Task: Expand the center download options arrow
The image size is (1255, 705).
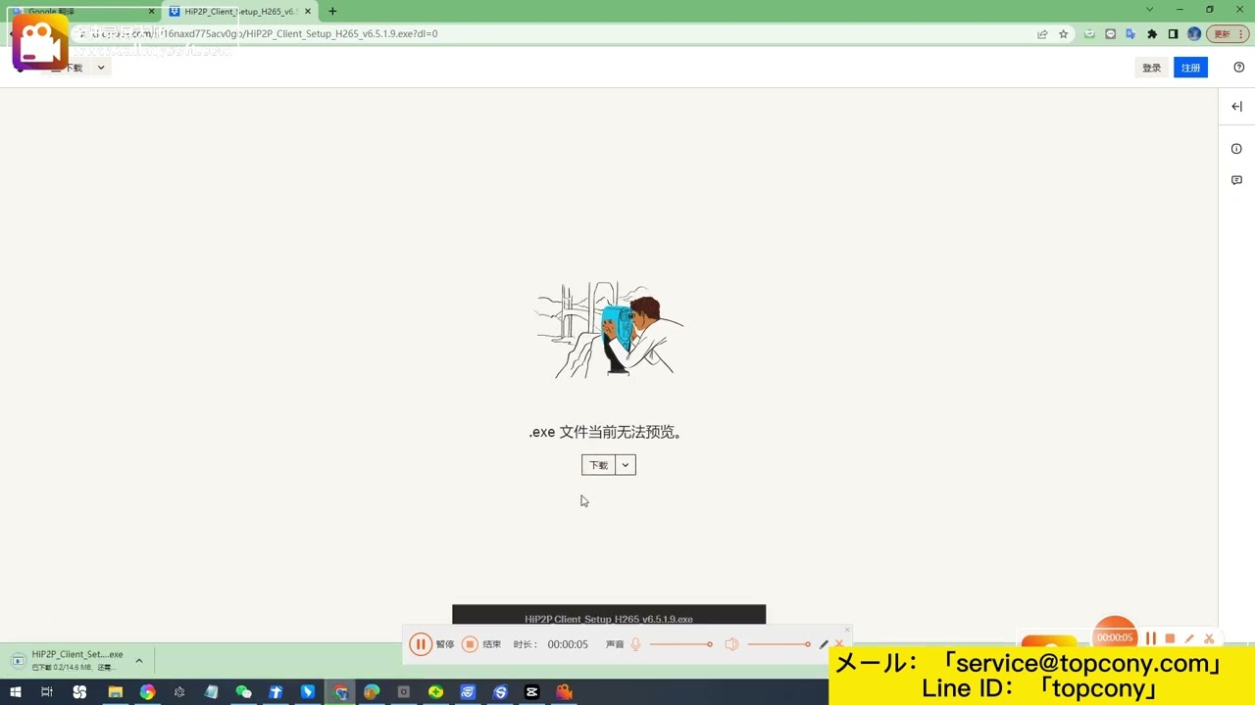Action: 625,465
